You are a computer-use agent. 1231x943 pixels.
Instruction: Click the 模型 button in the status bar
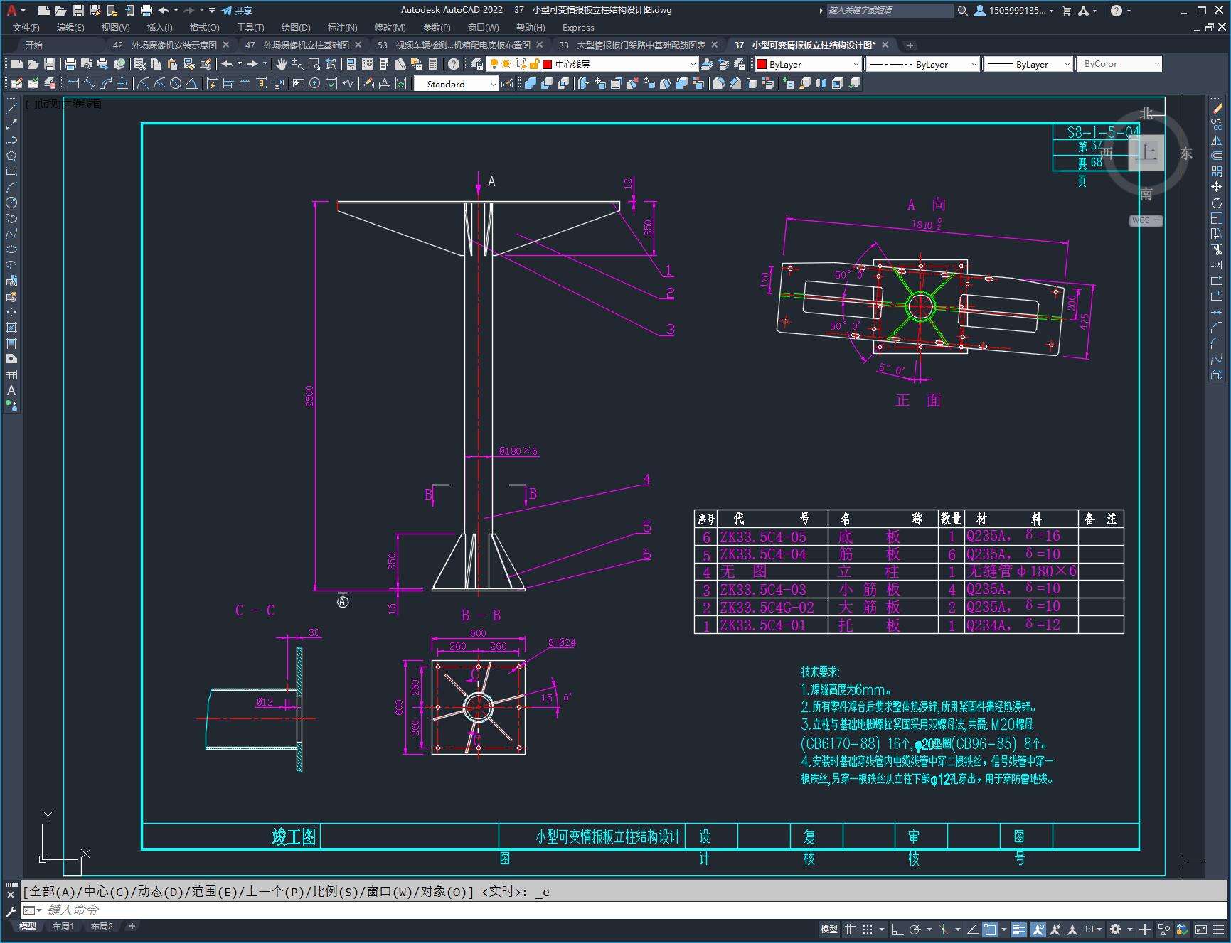pos(829,929)
